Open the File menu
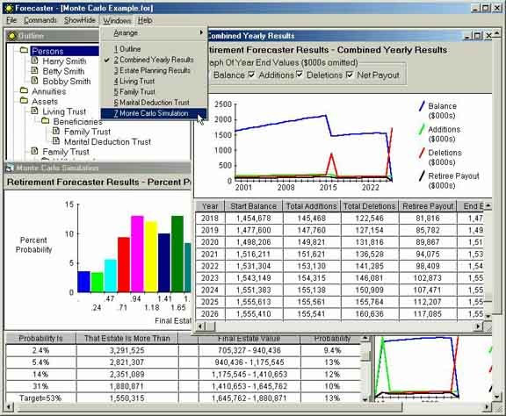 tap(11, 20)
